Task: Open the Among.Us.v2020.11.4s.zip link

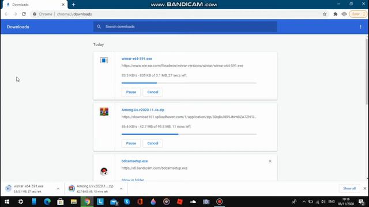Action: click(143, 110)
